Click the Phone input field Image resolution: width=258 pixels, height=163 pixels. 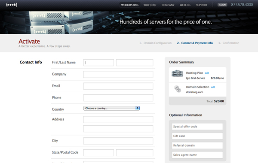[118, 98]
